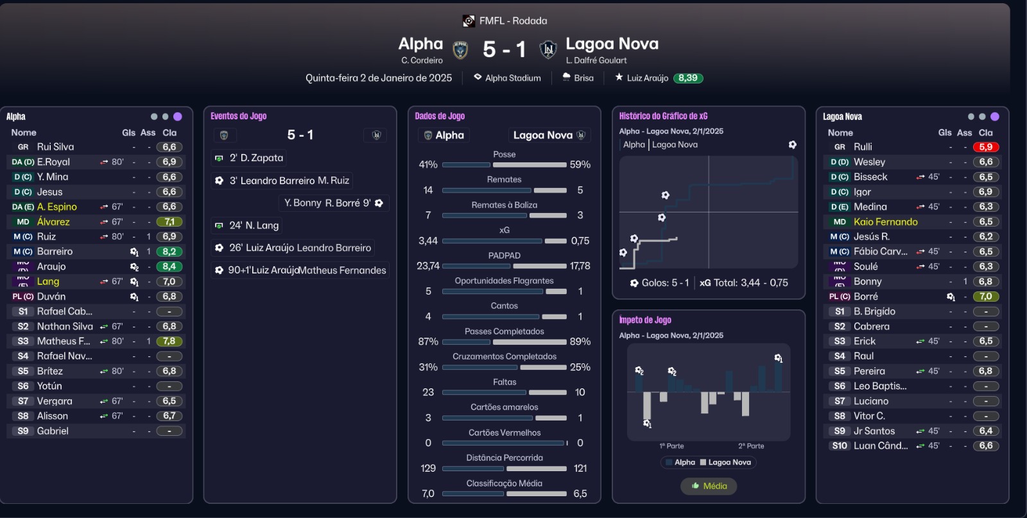Screen dimensions: 1027x518
Task: Click the Alpha Stadium location icon
Action: pos(478,77)
